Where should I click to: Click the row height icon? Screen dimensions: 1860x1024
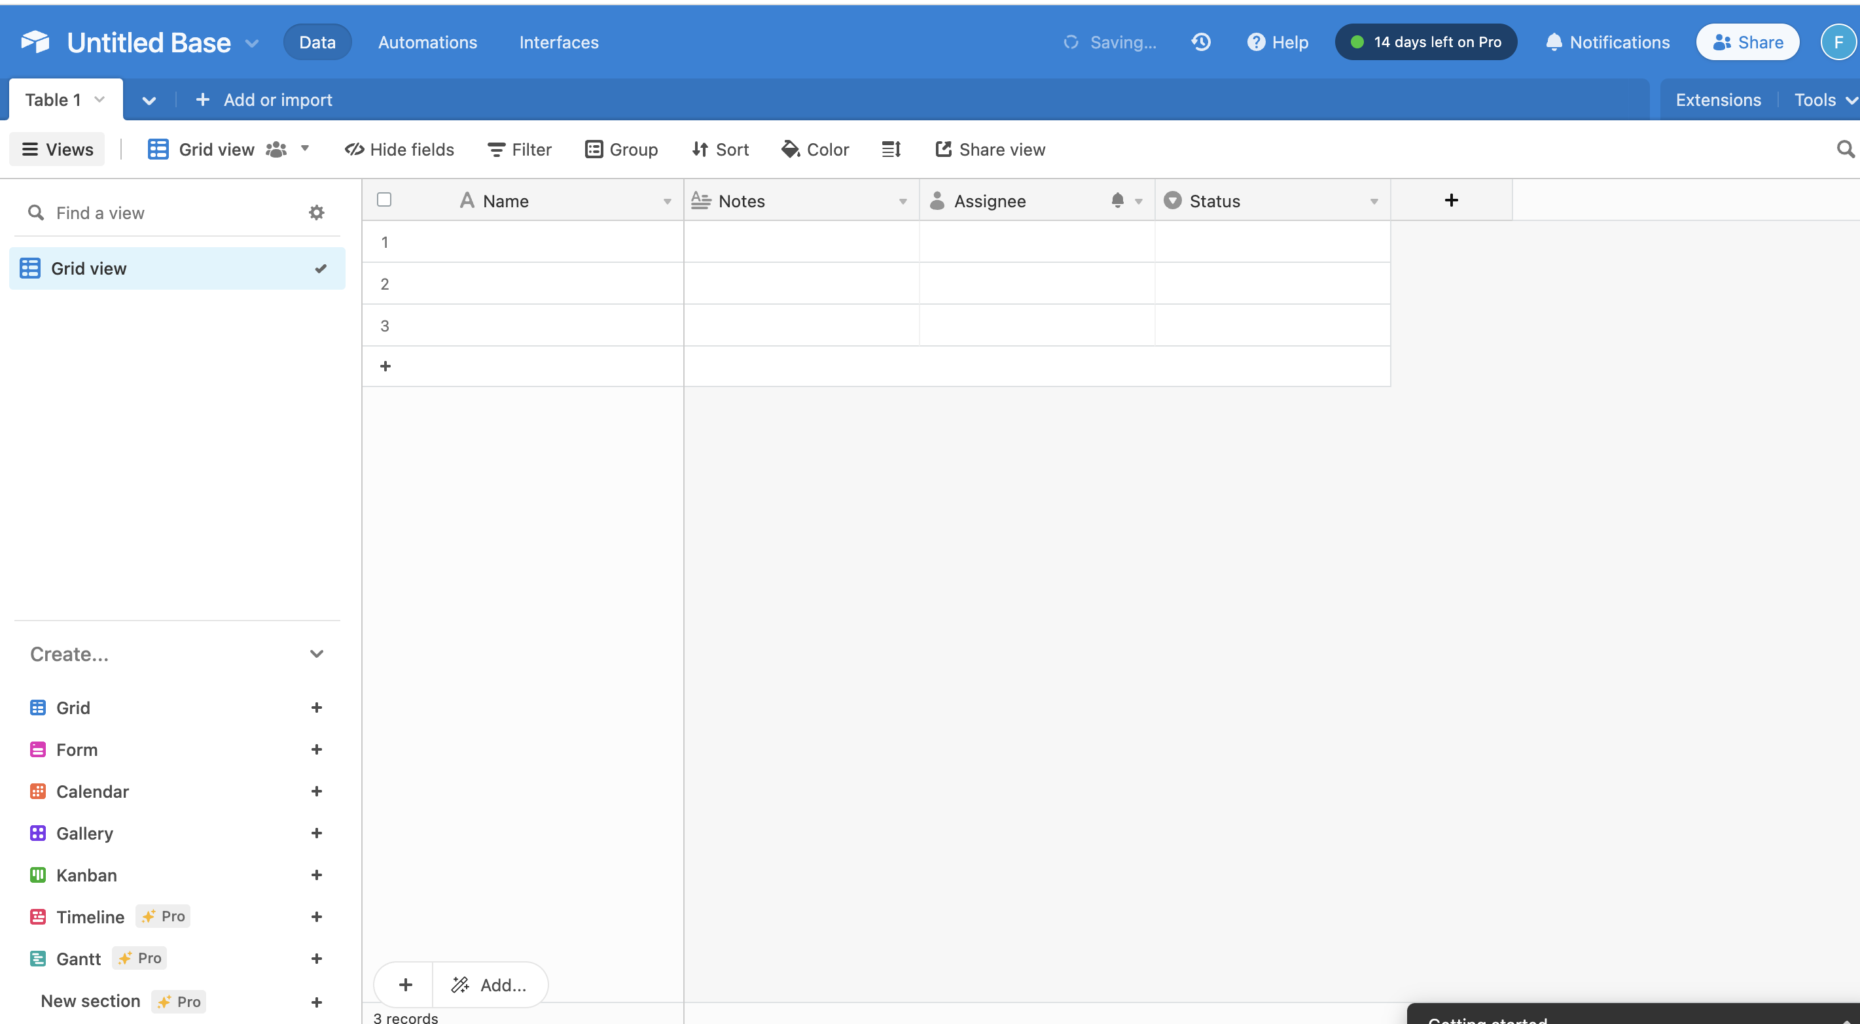[x=891, y=149]
